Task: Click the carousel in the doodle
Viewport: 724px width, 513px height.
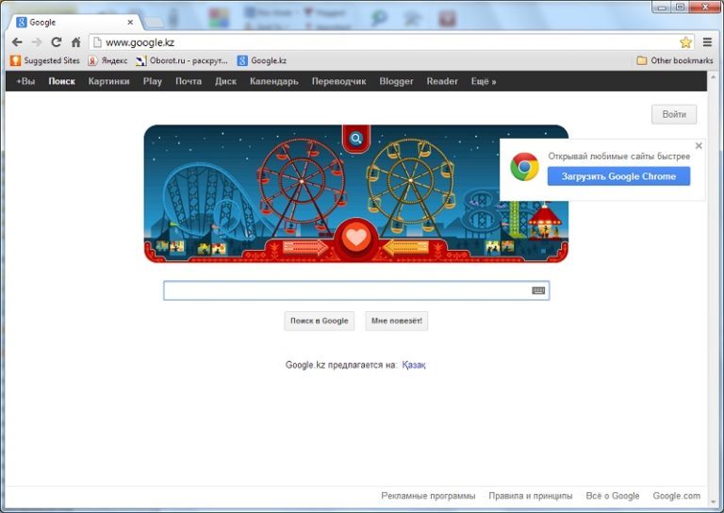Action: tap(545, 223)
